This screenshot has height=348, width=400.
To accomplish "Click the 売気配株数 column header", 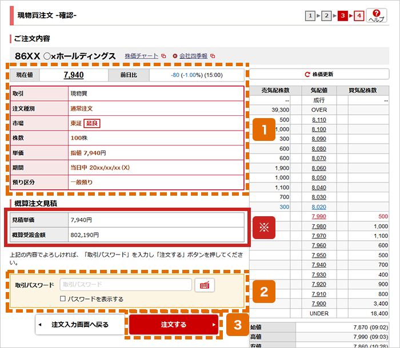I will [x=275, y=91].
